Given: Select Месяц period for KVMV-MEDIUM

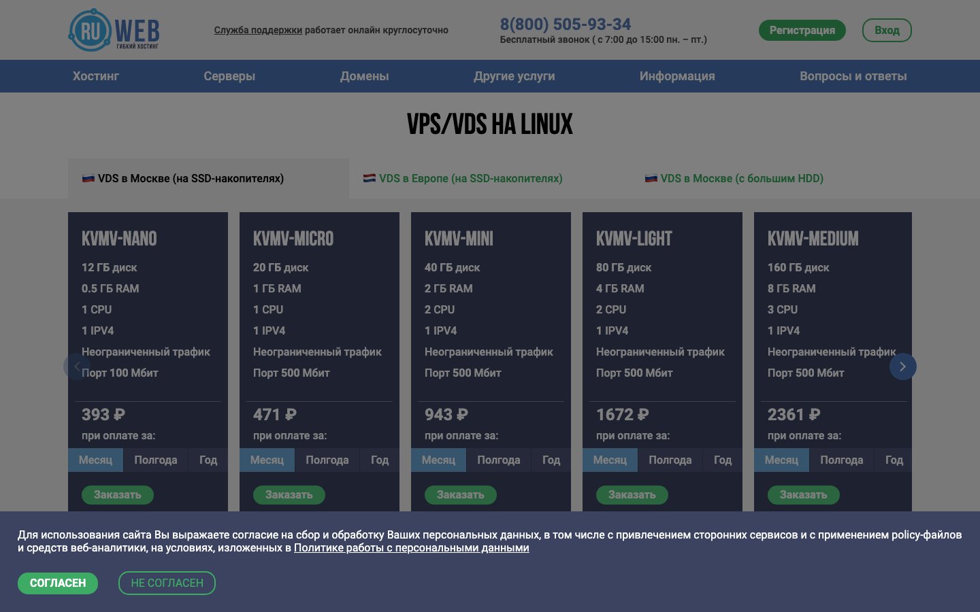Looking at the screenshot, I should pyautogui.click(x=781, y=460).
